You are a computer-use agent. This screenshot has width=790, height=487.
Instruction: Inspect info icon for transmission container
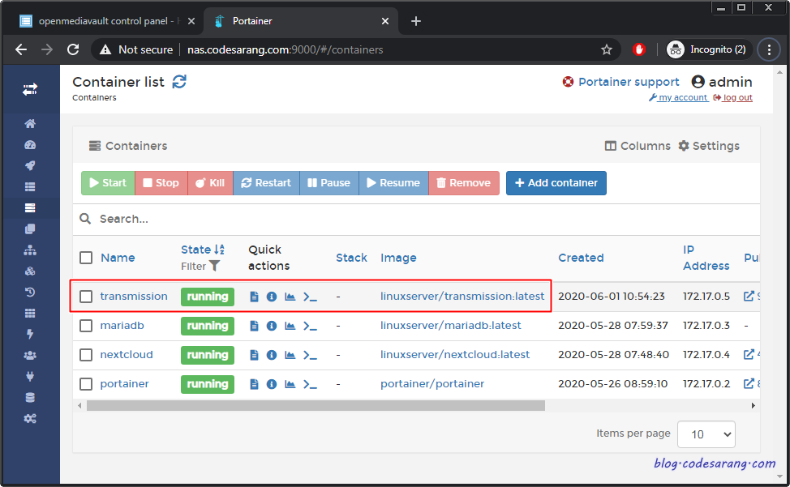pyautogui.click(x=272, y=297)
